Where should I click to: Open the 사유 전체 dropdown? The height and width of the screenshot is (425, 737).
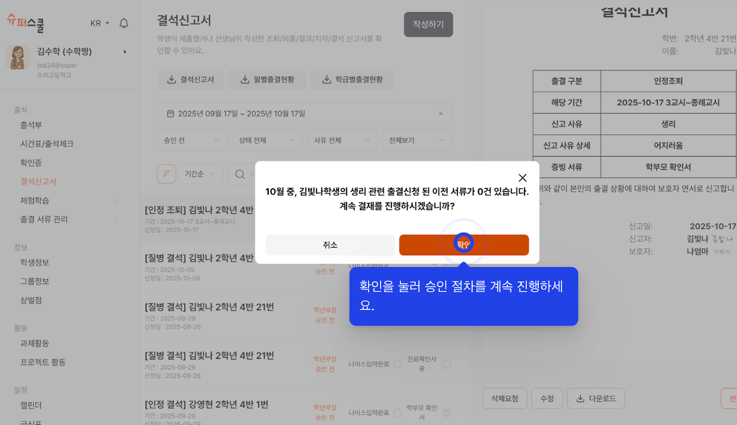[343, 140]
